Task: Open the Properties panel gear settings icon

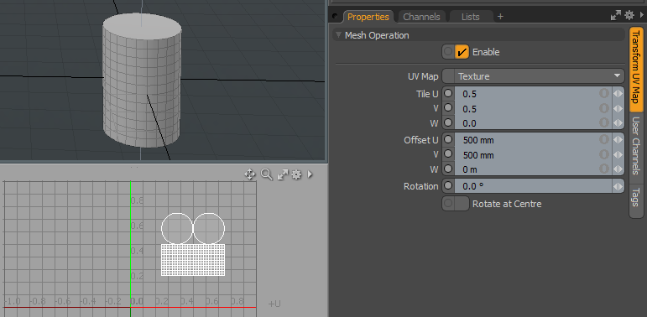Action: [629, 15]
